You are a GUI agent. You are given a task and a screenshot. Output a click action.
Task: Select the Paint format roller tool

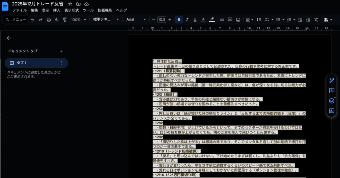(65, 20)
